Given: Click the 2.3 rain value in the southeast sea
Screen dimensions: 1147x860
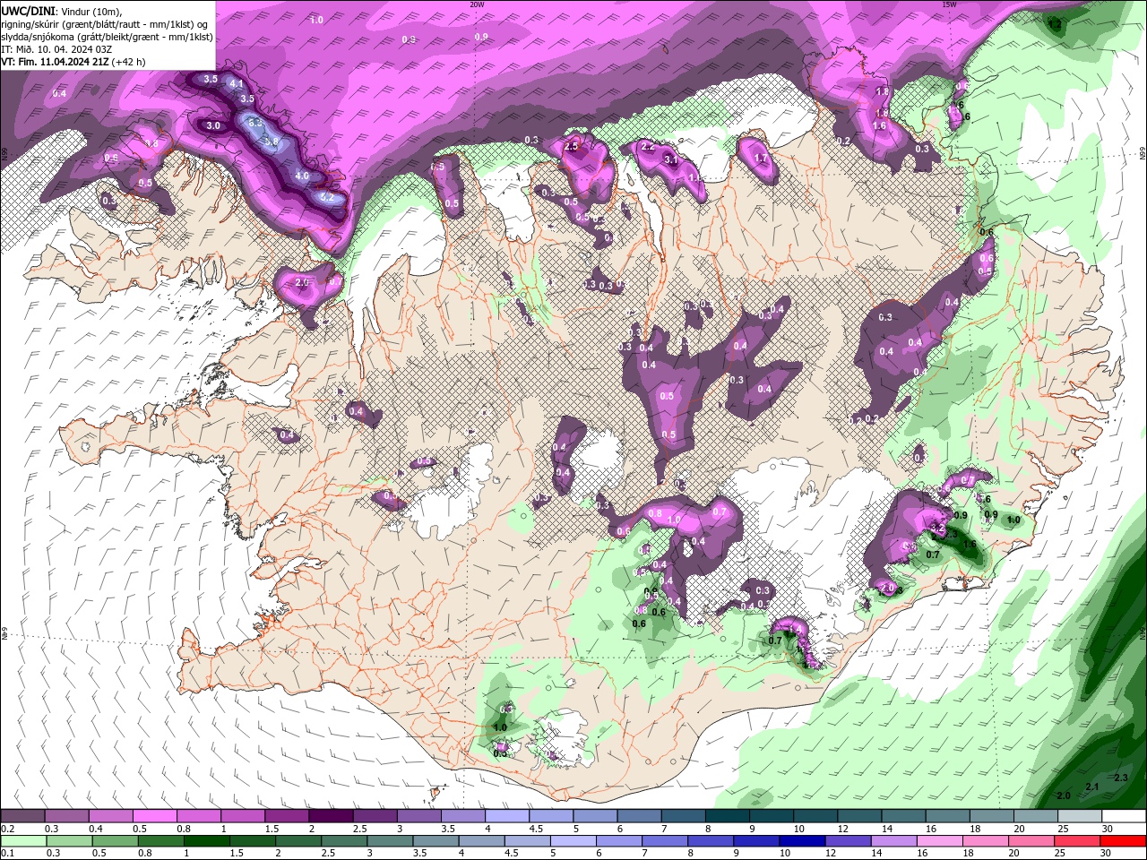Looking at the screenshot, I should click(x=1121, y=778).
